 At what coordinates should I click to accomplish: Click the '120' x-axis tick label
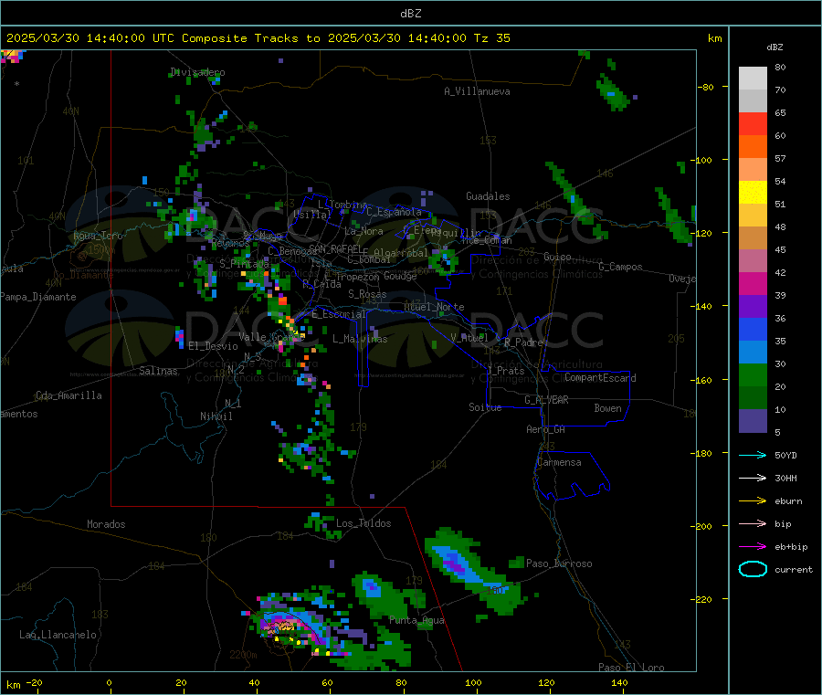click(x=546, y=682)
